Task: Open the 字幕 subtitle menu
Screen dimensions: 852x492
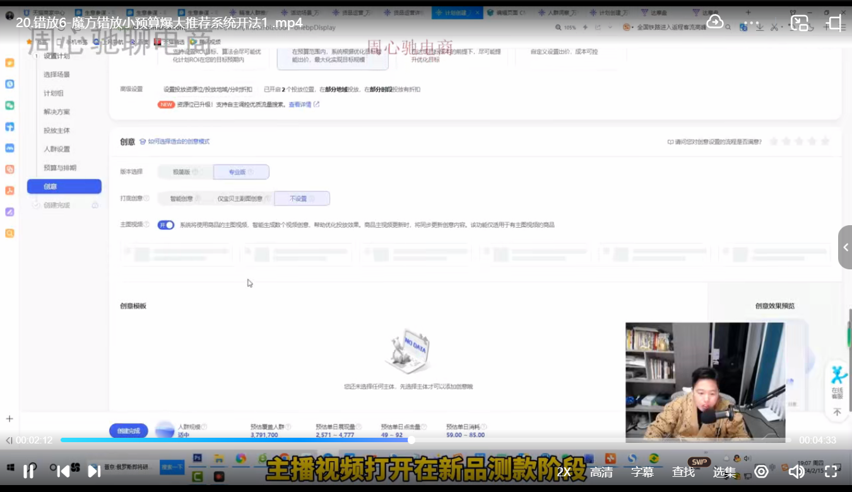Action: click(x=643, y=471)
